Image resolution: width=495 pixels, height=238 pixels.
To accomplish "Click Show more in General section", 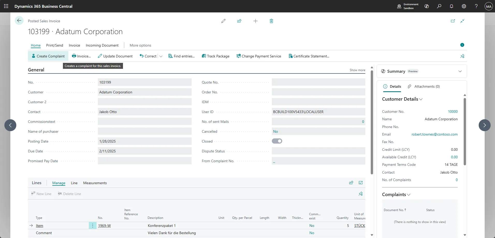I will [x=357, y=70].
